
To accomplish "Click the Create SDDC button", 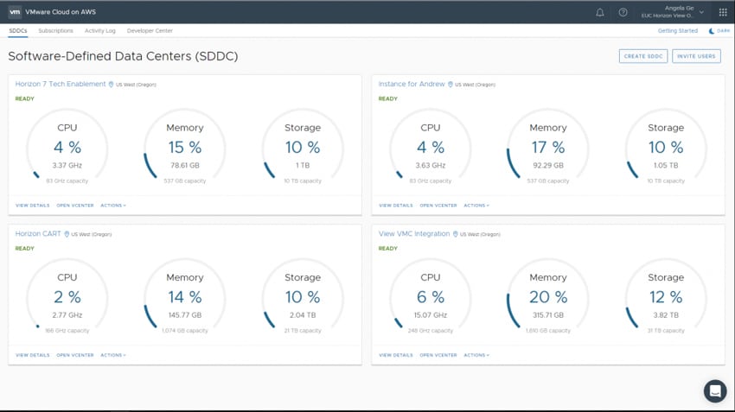I will coord(643,56).
